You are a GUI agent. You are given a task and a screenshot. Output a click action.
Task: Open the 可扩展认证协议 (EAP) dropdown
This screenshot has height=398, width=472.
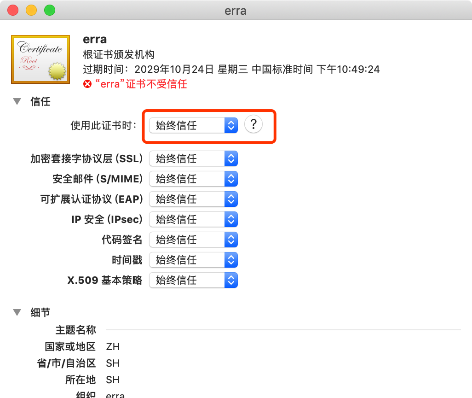(x=193, y=199)
